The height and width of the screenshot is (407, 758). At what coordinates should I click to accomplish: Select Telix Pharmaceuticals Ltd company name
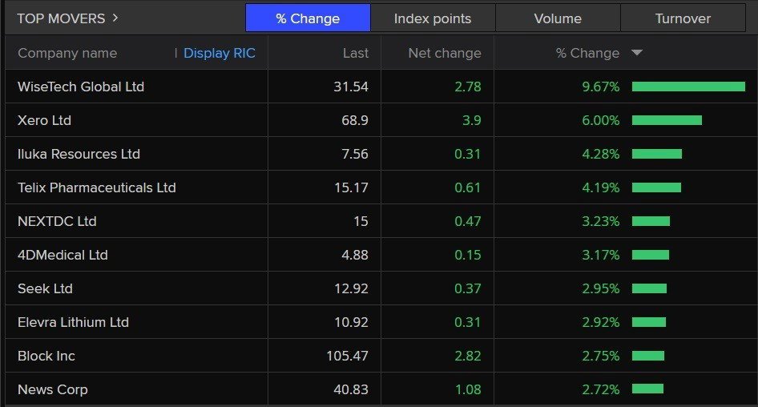[97, 187]
